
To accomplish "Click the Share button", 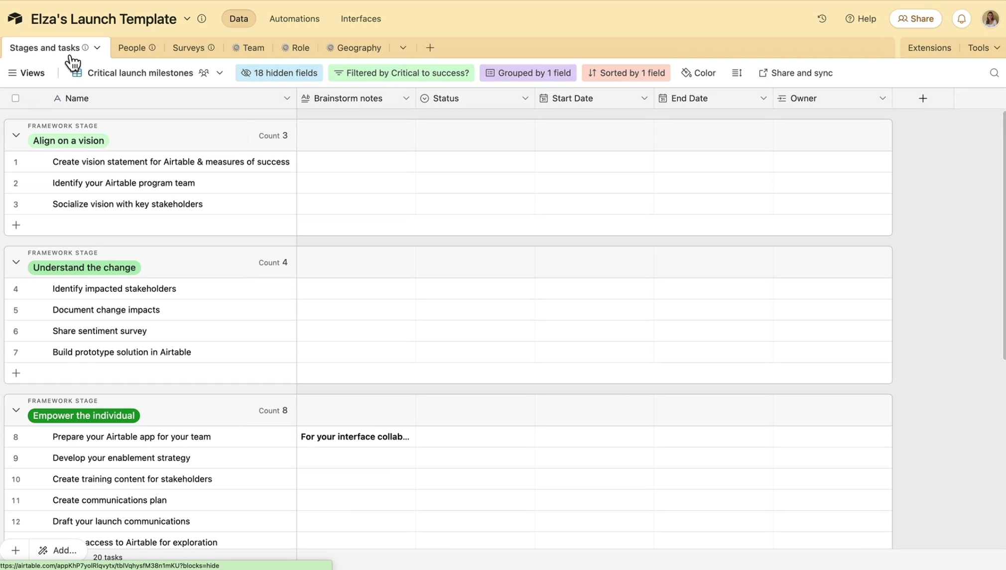I will (x=915, y=18).
